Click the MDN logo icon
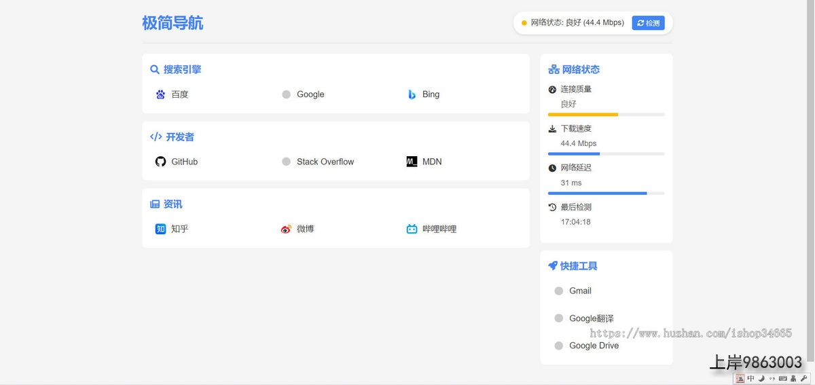The image size is (815, 385). [x=412, y=162]
